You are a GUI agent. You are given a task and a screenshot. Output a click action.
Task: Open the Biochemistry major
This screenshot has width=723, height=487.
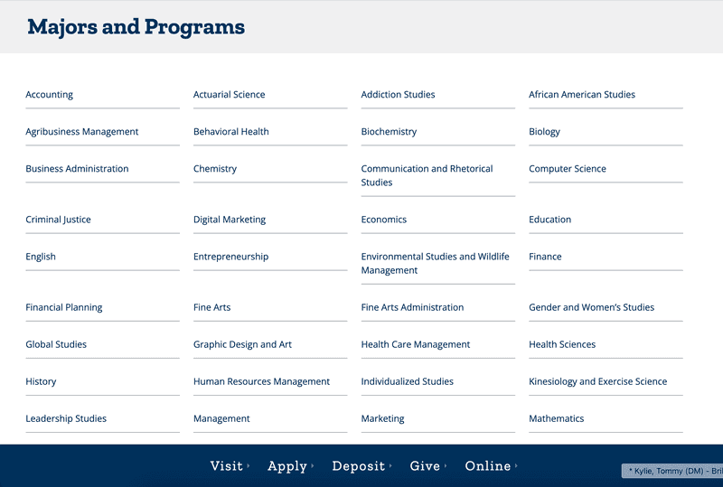pyautogui.click(x=389, y=131)
